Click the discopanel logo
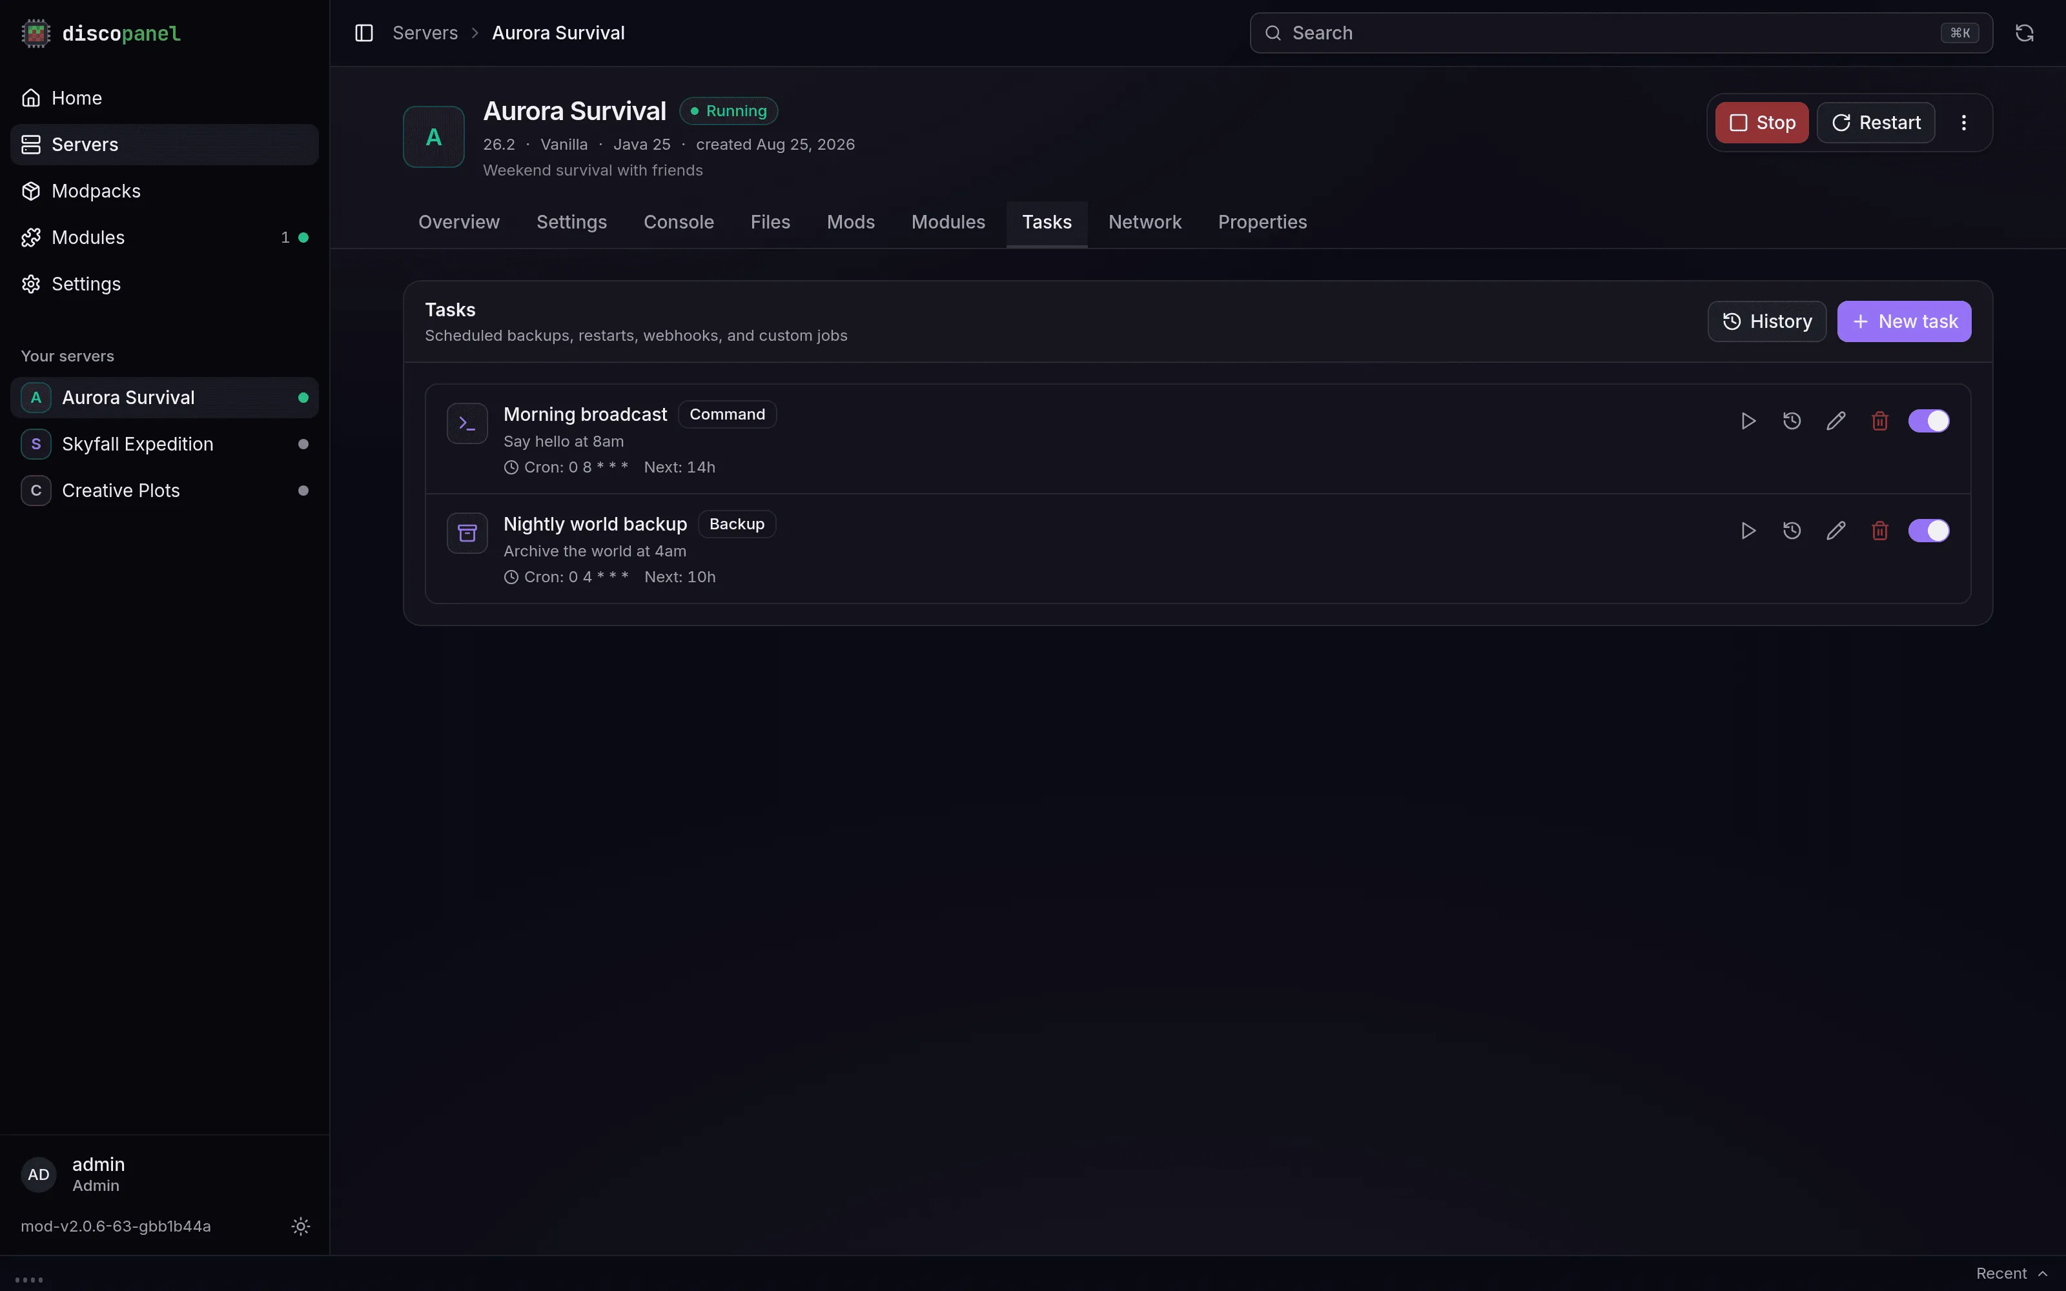Viewport: 2066px width, 1291px height. (101, 34)
